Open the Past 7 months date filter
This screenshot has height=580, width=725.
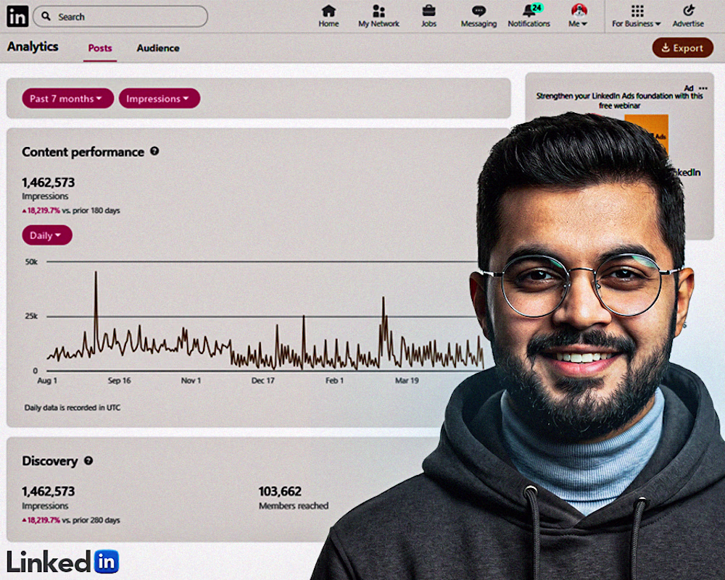[x=68, y=98]
